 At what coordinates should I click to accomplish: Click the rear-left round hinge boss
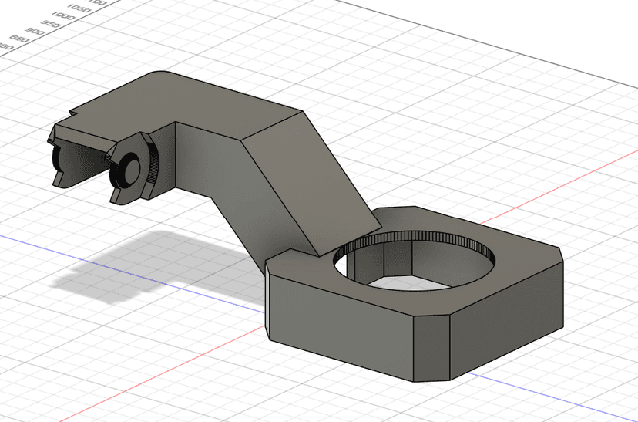point(56,159)
